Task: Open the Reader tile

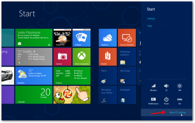Action: click(108, 57)
